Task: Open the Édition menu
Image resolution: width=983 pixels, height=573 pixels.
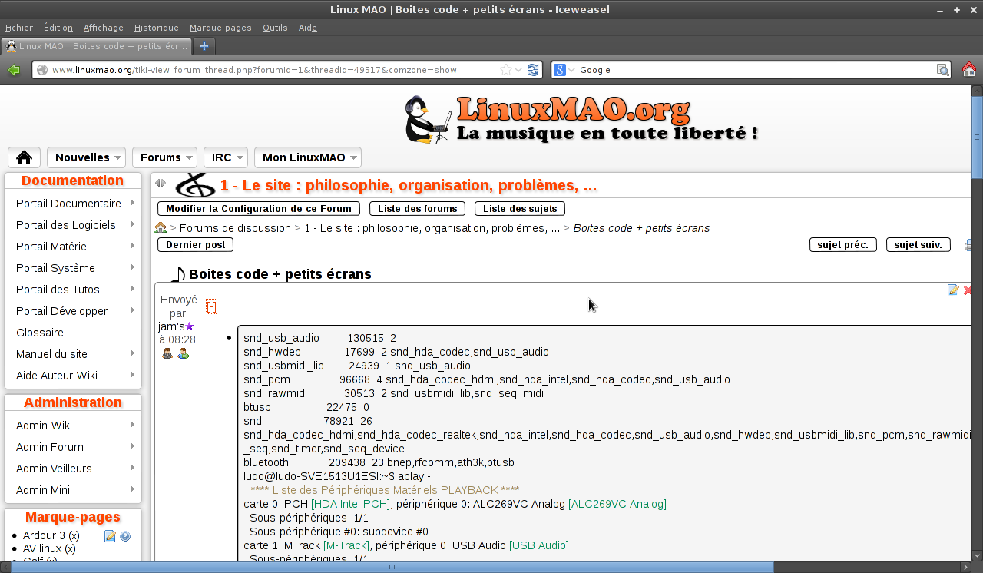Action: (58, 28)
